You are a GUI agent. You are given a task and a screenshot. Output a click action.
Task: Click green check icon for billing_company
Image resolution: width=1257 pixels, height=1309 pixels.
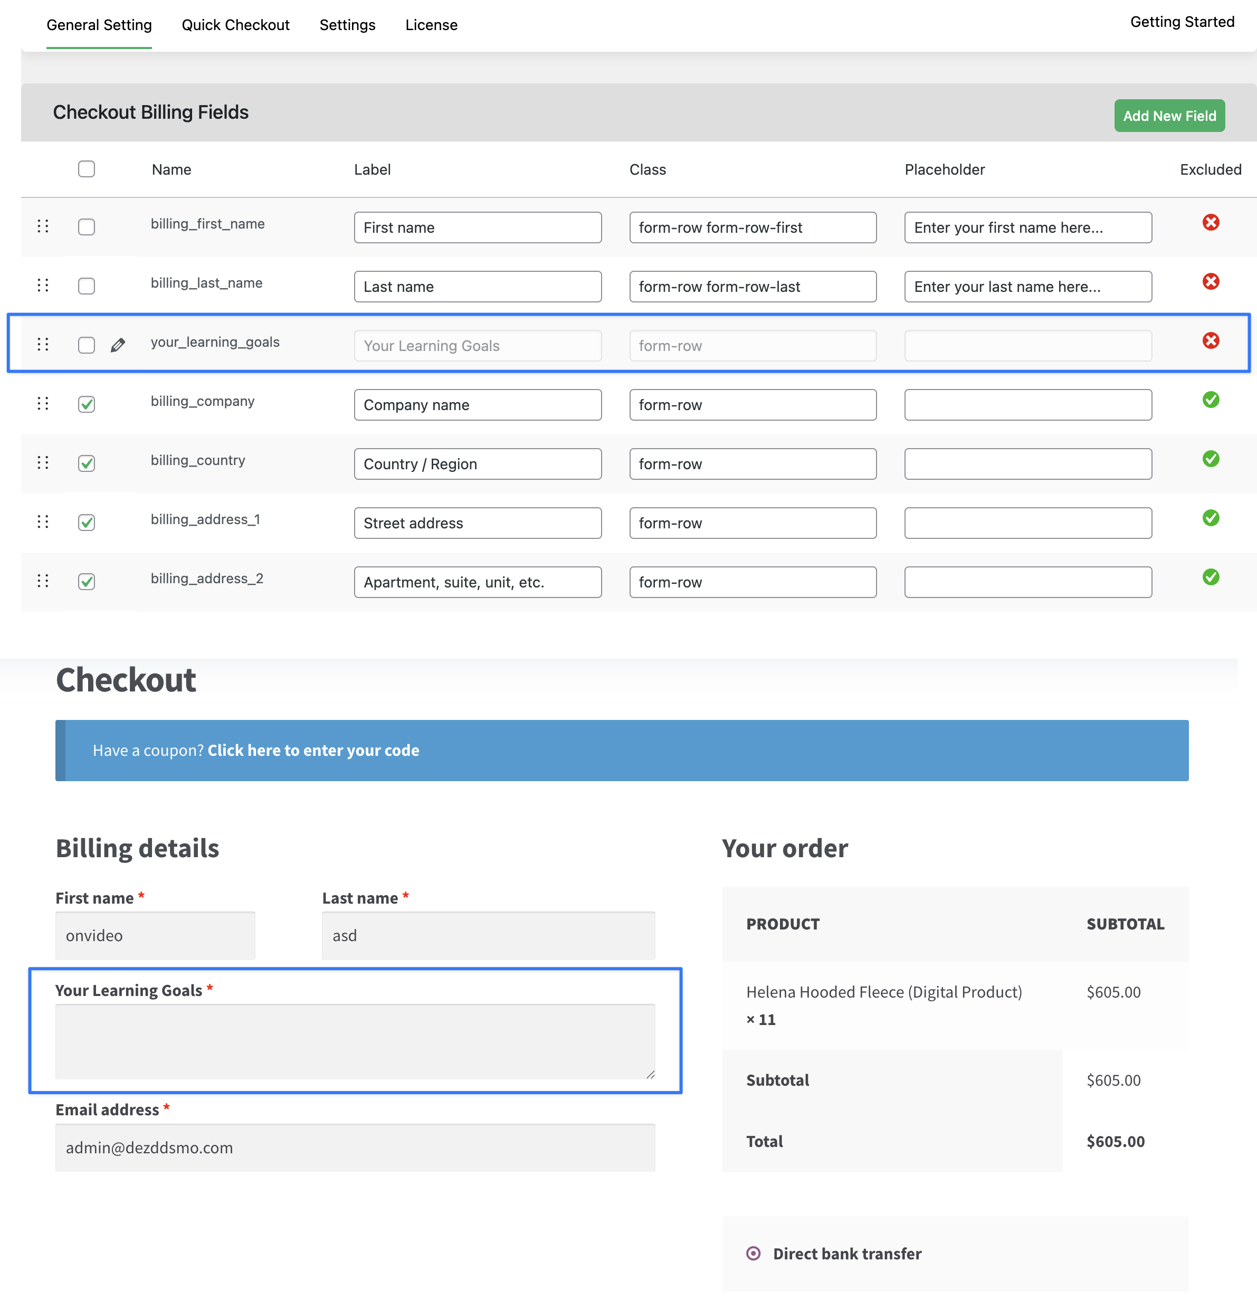pyautogui.click(x=1210, y=400)
